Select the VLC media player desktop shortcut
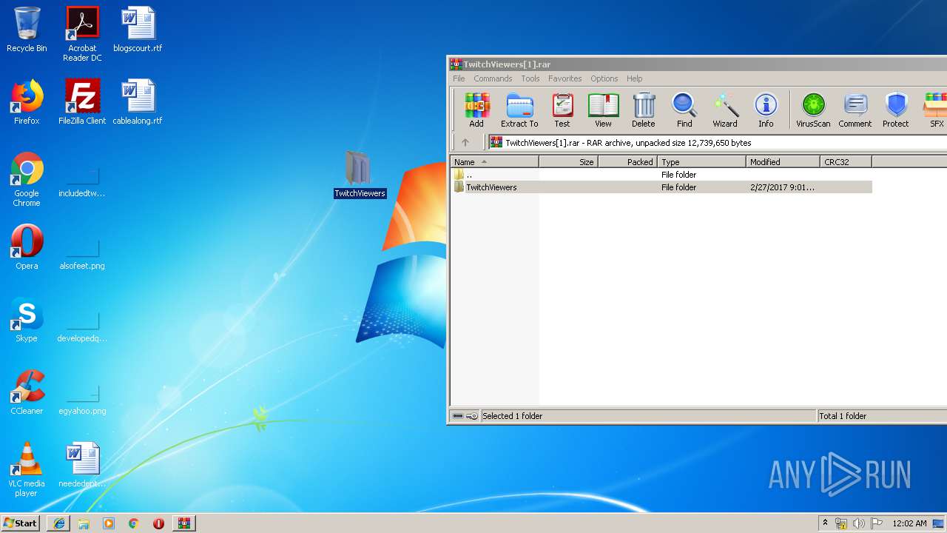 click(27, 469)
